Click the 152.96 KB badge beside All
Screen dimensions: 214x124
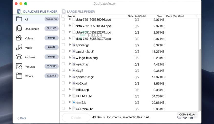point(51,19)
